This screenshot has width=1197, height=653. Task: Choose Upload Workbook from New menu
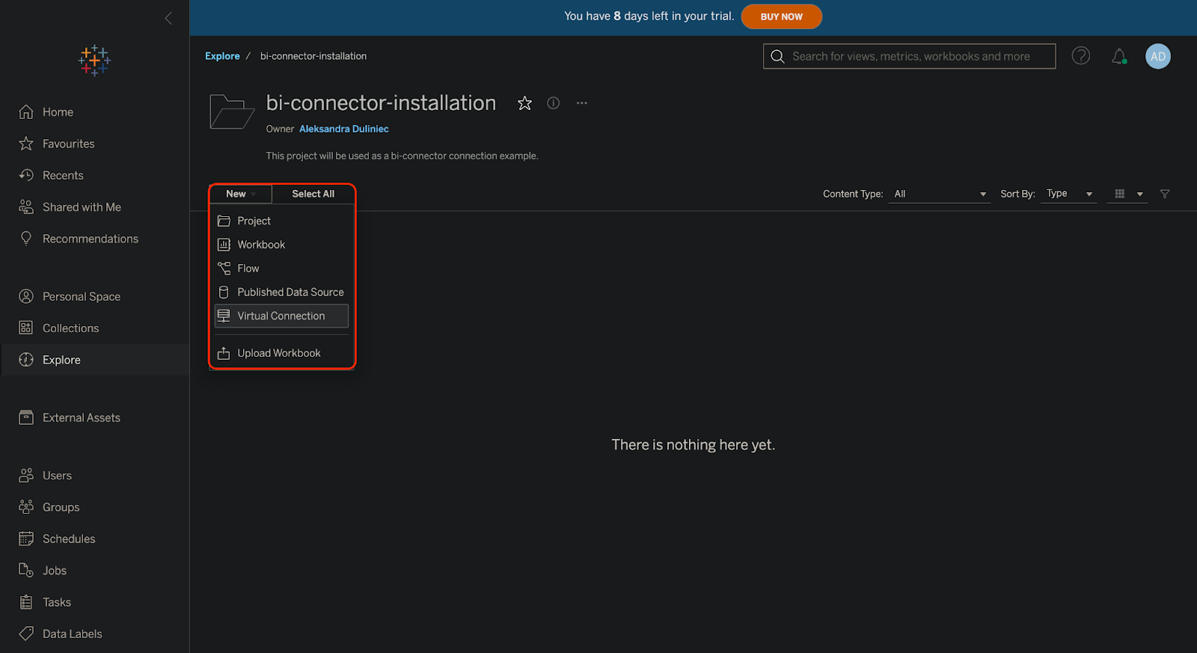click(x=281, y=353)
